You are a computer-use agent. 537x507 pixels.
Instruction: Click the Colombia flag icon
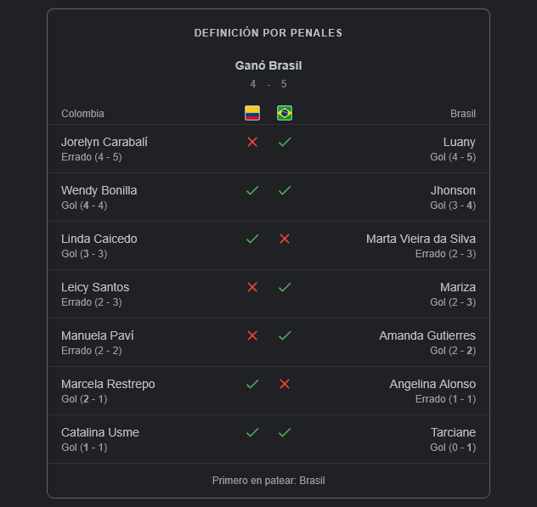252,113
